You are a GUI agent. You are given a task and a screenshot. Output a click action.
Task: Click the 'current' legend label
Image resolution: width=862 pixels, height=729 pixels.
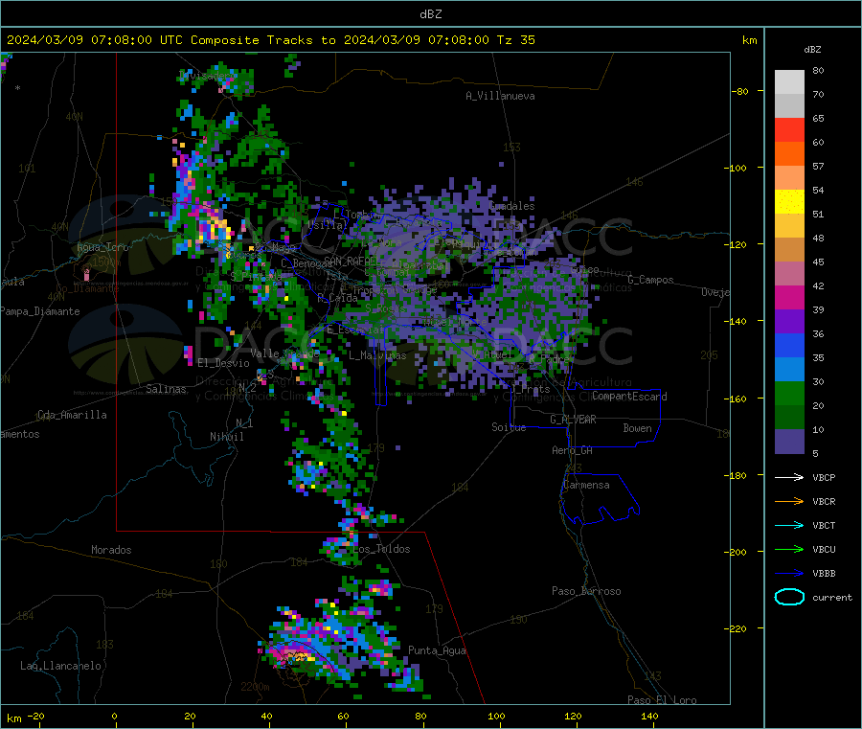point(831,597)
